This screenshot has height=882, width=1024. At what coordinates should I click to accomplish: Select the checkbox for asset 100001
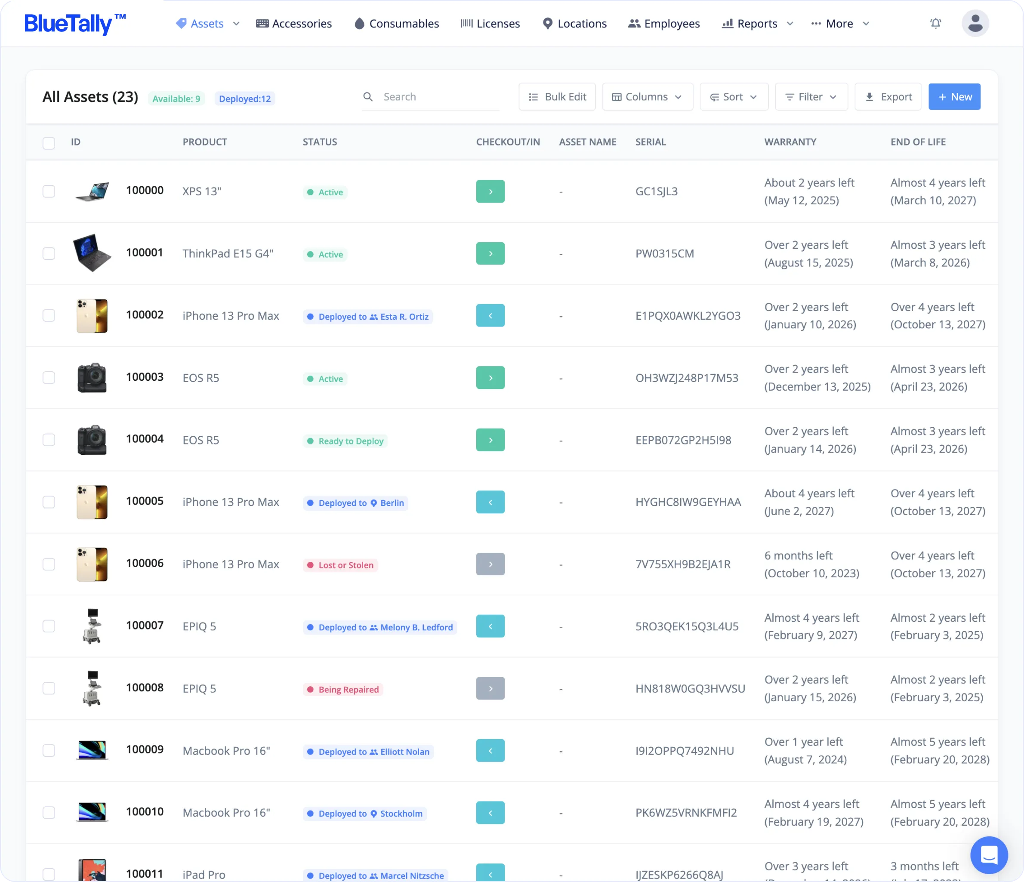click(49, 253)
